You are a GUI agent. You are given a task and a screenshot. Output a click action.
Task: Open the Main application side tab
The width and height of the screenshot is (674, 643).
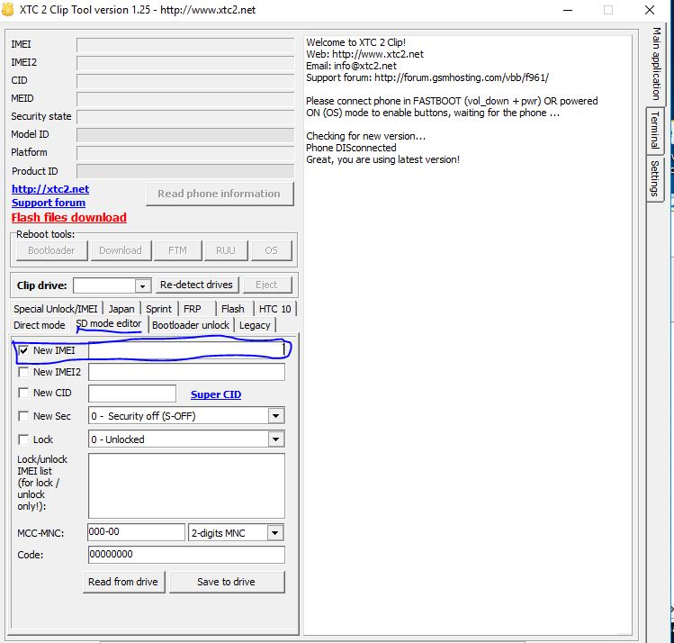(656, 64)
